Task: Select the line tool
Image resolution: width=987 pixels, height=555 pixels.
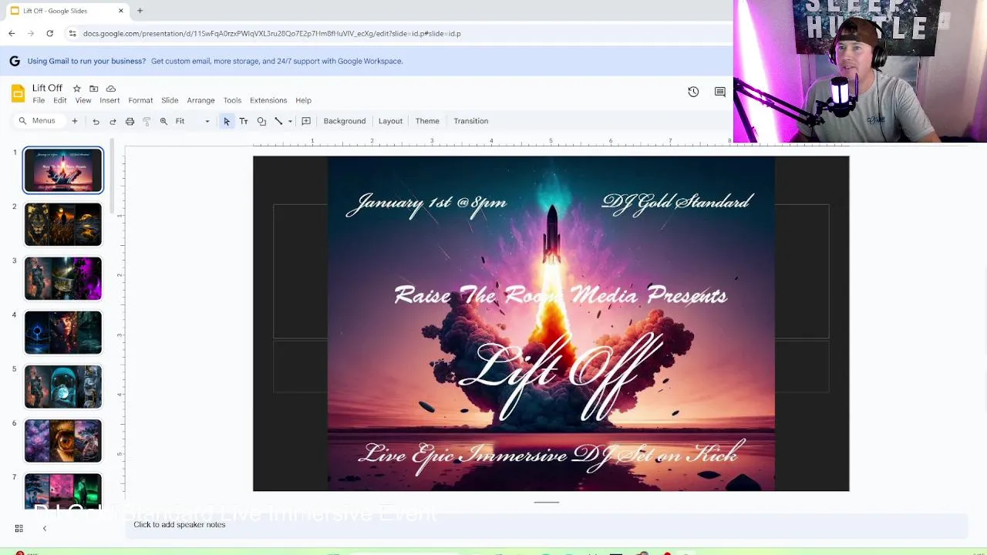Action: pyautogui.click(x=278, y=121)
